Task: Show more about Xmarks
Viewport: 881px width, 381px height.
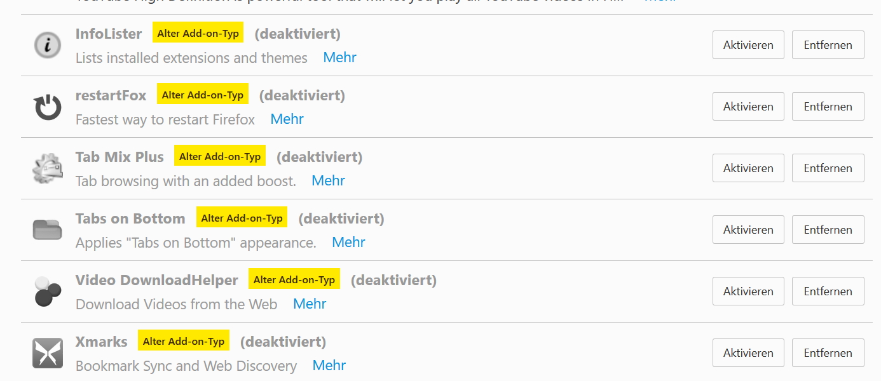Action: click(x=329, y=366)
